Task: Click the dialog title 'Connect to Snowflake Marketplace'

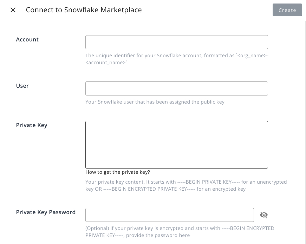Action: coord(84,10)
